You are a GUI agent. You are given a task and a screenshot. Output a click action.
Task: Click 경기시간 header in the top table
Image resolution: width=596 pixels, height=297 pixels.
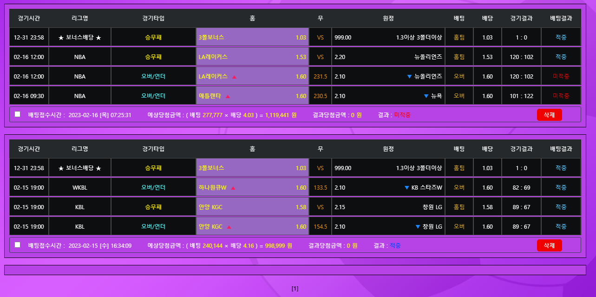[29, 19]
